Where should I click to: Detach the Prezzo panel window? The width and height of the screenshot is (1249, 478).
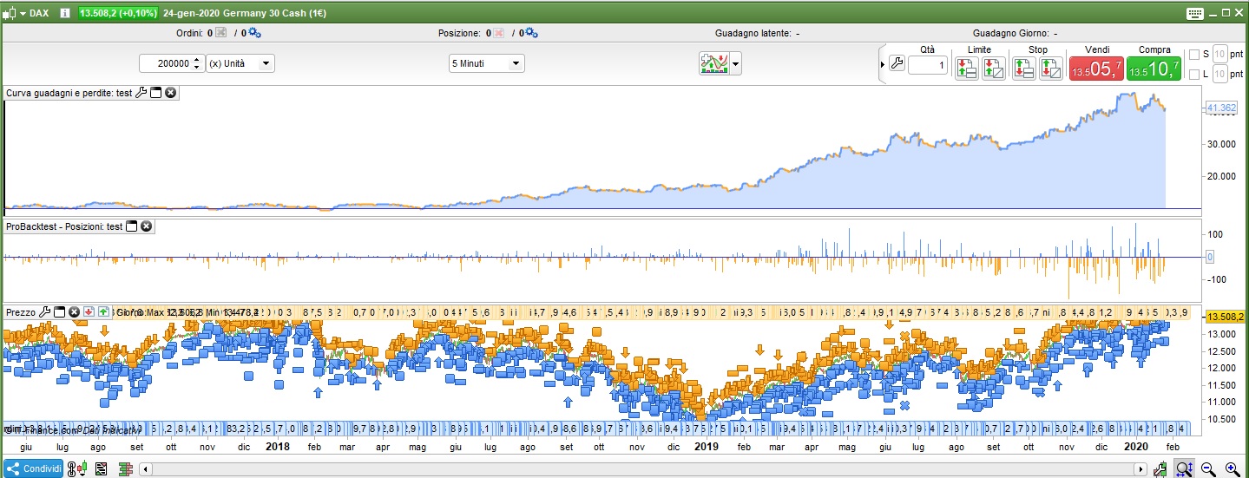(60, 311)
